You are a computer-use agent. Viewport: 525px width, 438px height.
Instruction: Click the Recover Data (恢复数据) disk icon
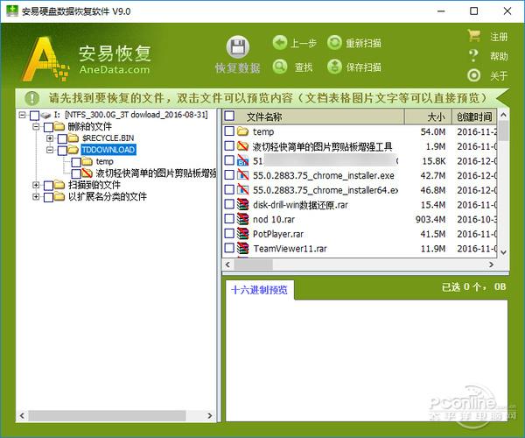point(238,46)
